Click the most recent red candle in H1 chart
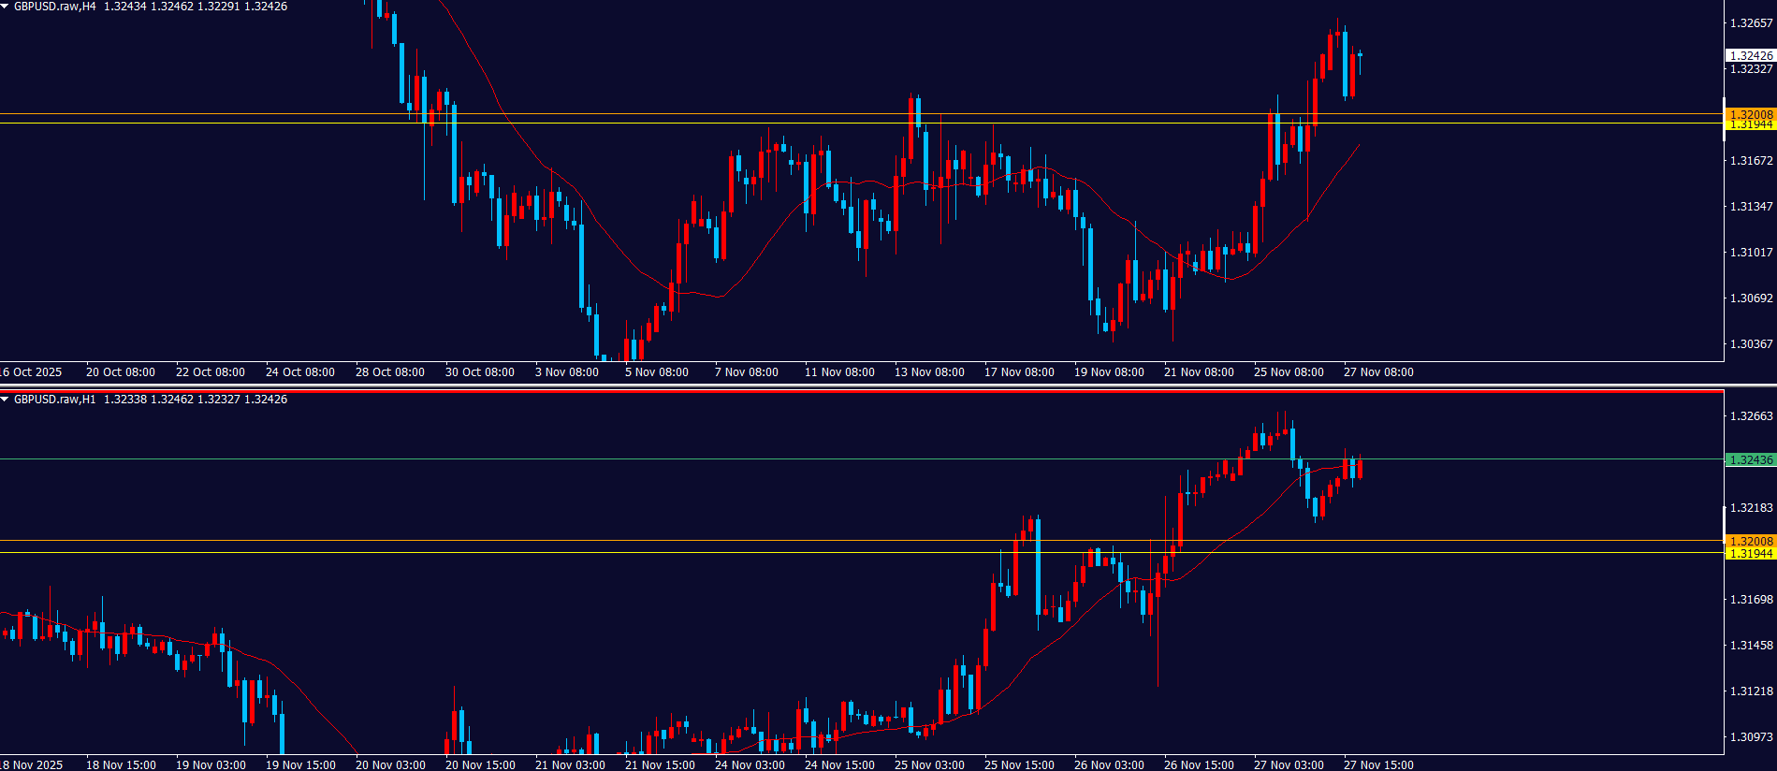Screen dimensions: 1777x771 pos(1360,468)
